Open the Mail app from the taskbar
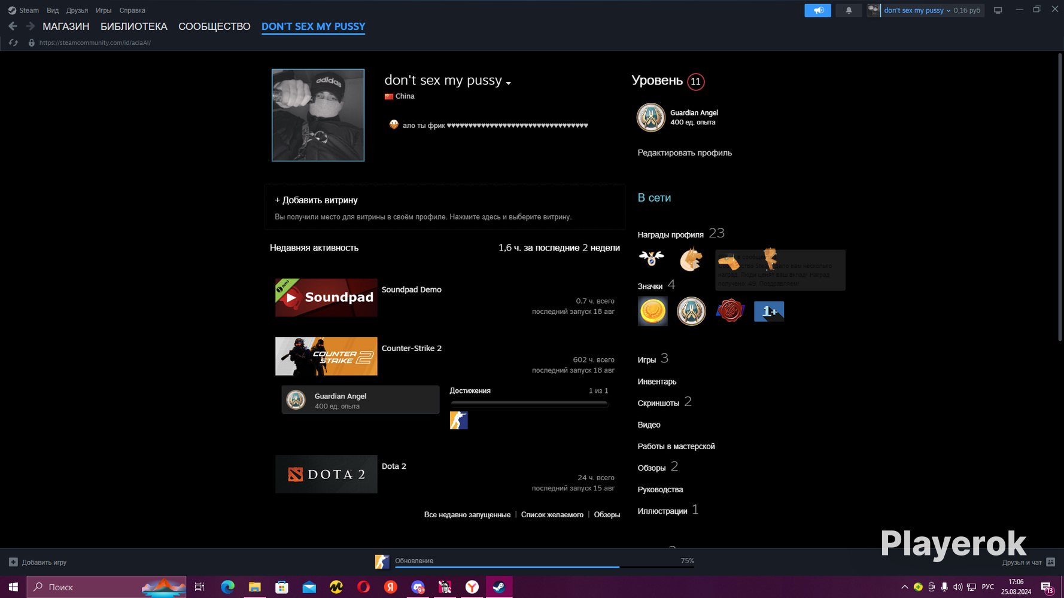Screen dimensions: 1064x598 309,587
